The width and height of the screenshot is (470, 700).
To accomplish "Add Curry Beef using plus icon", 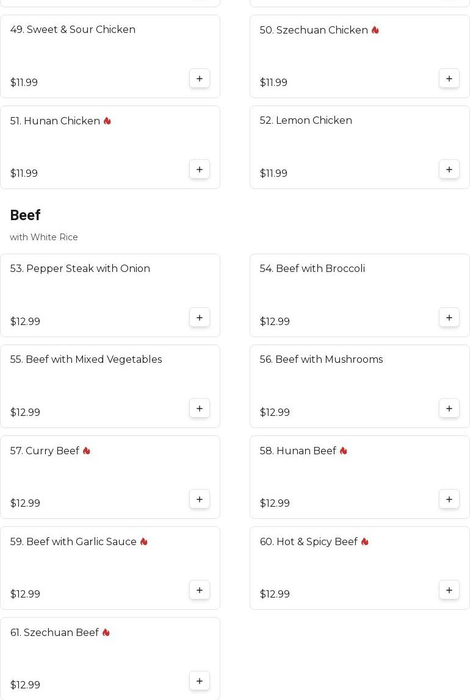I will tap(200, 499).
